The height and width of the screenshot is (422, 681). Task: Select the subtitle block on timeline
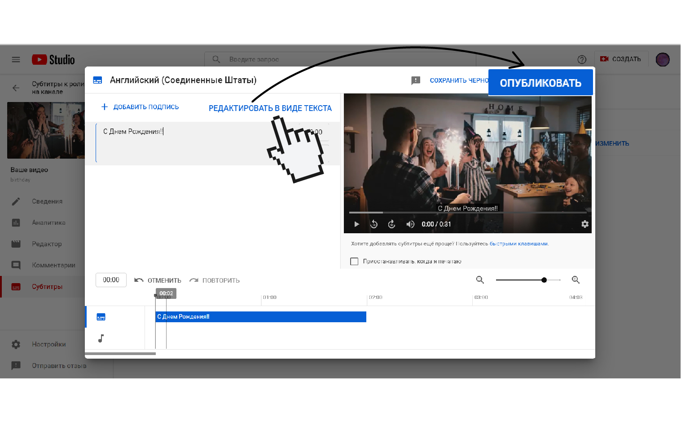click(x=260, y=317)
